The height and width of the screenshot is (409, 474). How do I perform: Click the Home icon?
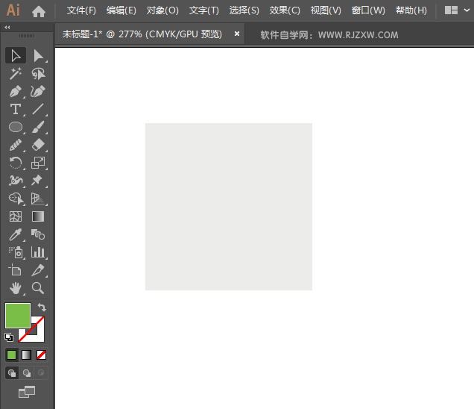pos(39,11)
